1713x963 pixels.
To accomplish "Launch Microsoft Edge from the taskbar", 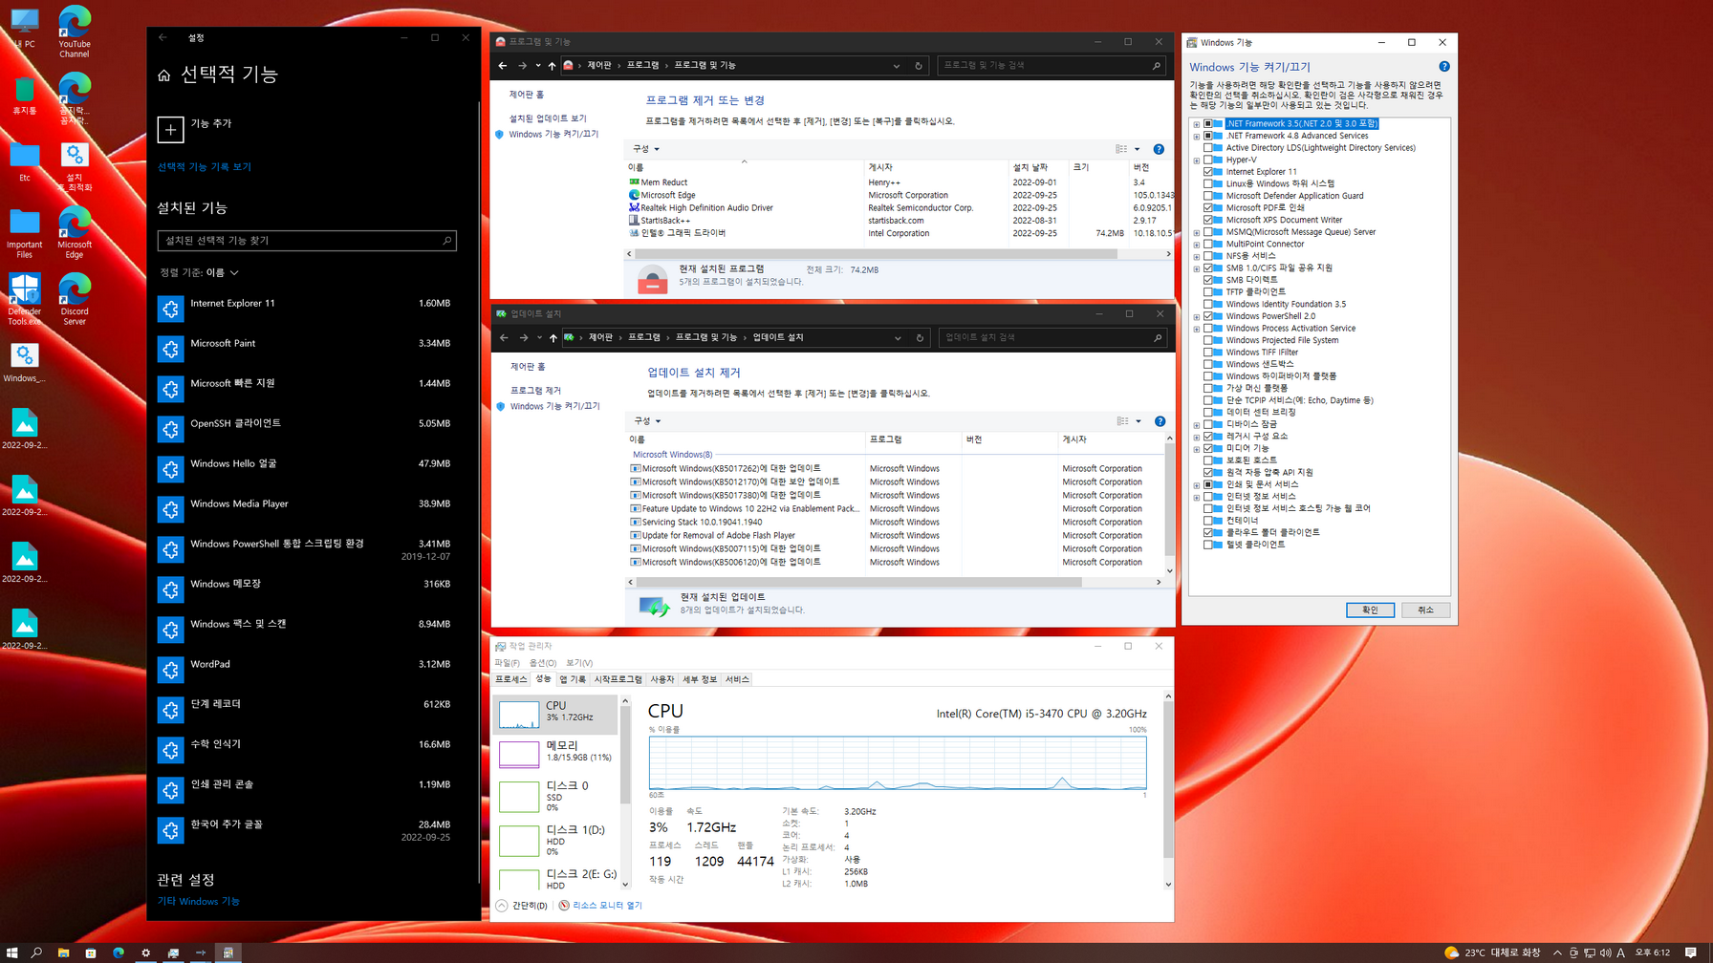I will 119,952.
